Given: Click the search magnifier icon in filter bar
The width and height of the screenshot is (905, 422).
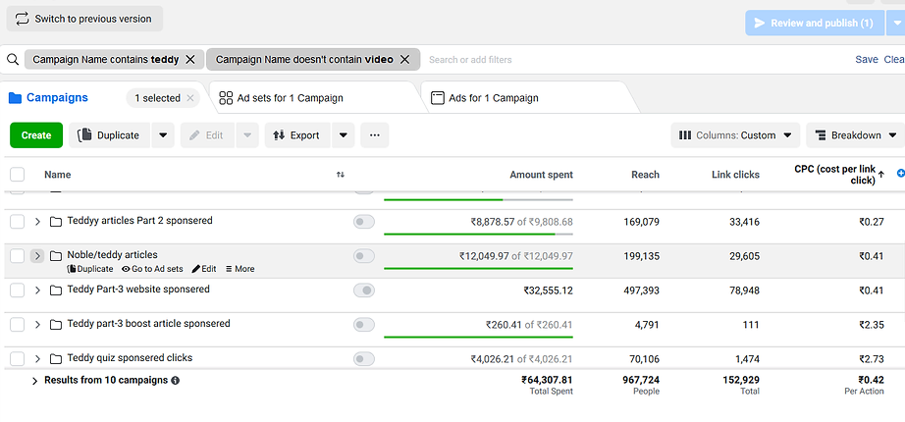Looking at the screenshot, I should tap(13, 60).
